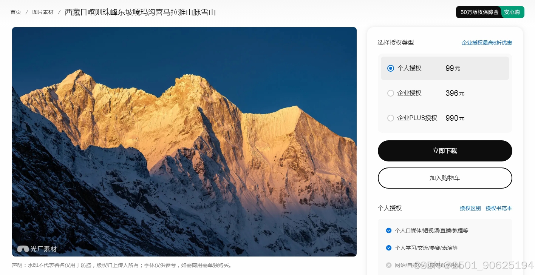Open the 授权区别 link

pyautogui.click(x=470, y=208)
